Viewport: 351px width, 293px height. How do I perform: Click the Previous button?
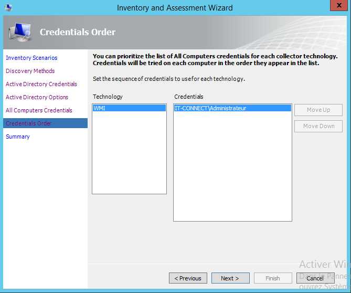point(187,278)
